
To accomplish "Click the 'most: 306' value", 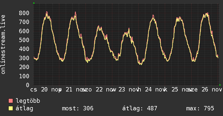I will click(x=78, y=108).
